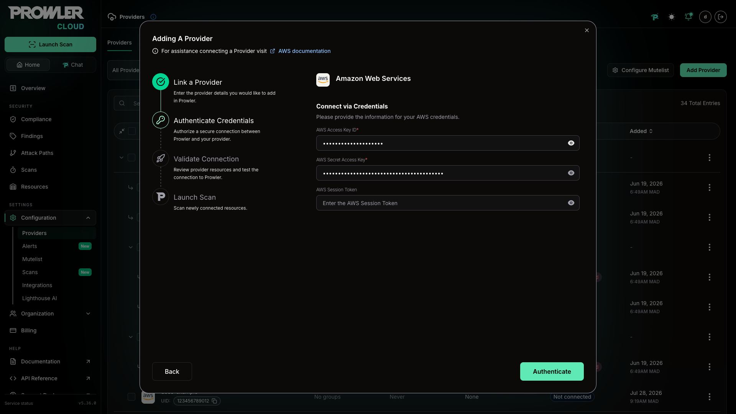The width and height of the screenshot is (736, 414).
Task: Expand the Organization menu chevron
Action: coord(88,314)
